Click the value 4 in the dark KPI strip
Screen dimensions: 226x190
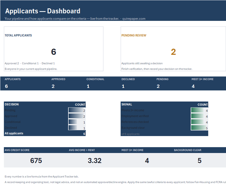[193, 86]
